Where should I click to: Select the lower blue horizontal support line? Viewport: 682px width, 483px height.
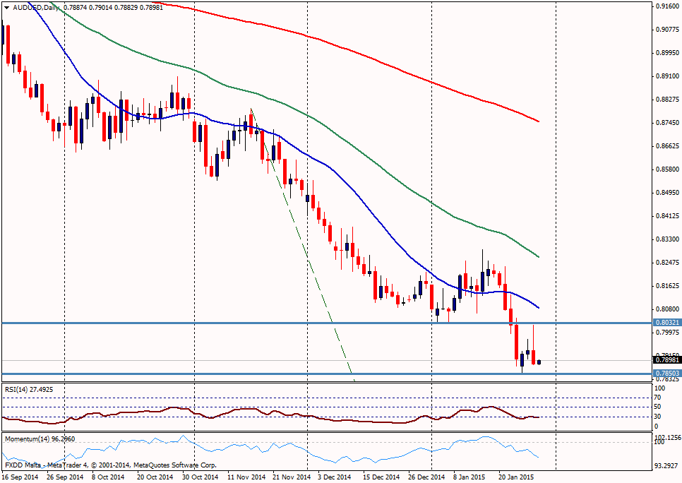pyautogui.click(x=212, y=374)
